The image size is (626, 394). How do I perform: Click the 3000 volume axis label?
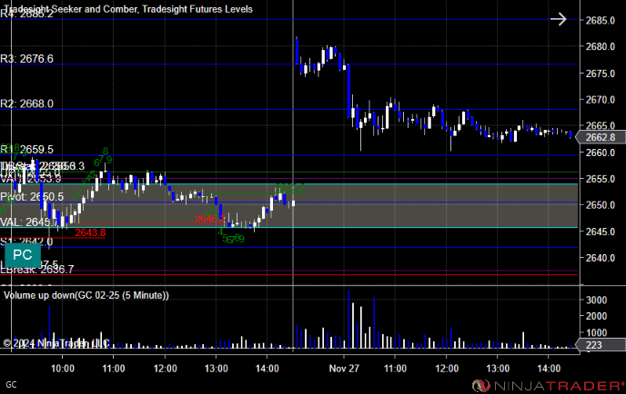(x=596, y=300)
